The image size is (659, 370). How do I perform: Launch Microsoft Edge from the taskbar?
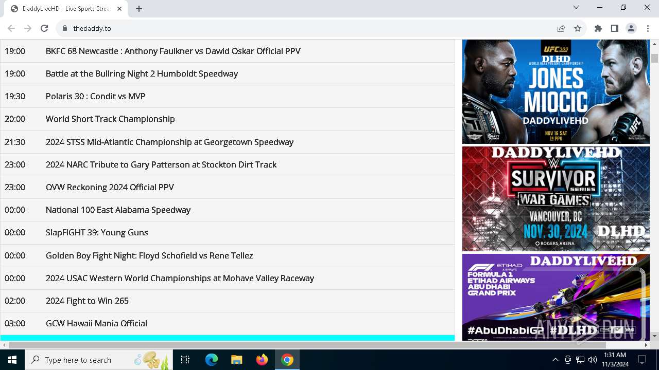[x=212, y=360]
